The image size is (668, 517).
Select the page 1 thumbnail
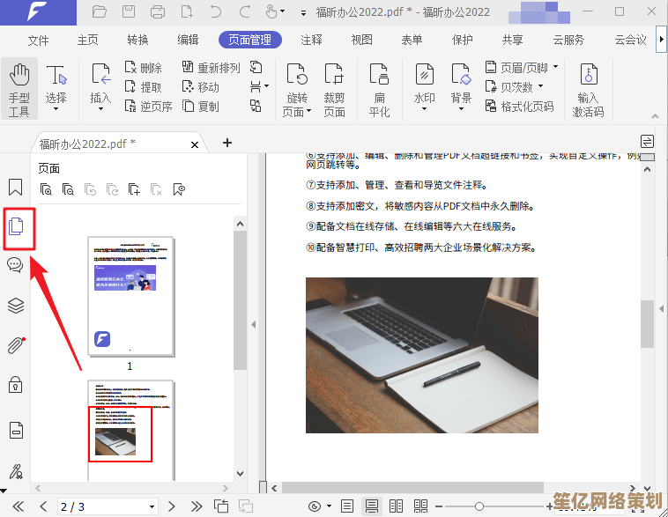[130, 294]
